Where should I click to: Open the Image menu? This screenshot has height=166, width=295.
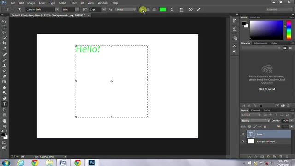pyautogui.click(x=31, y=3)
